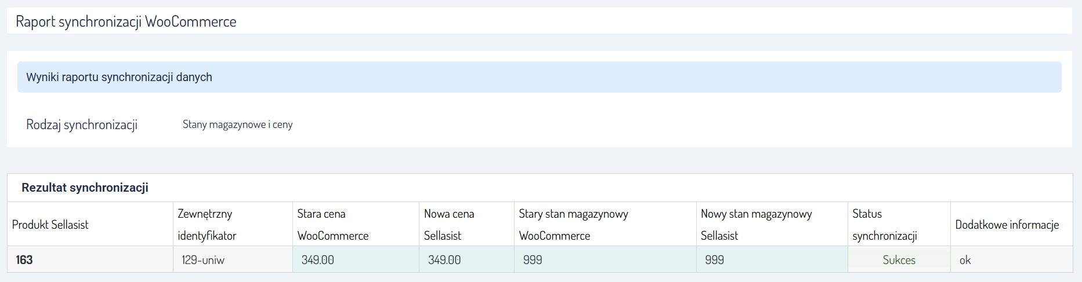Click the new Sellasist price 349.00 cell

coord(444,260)
